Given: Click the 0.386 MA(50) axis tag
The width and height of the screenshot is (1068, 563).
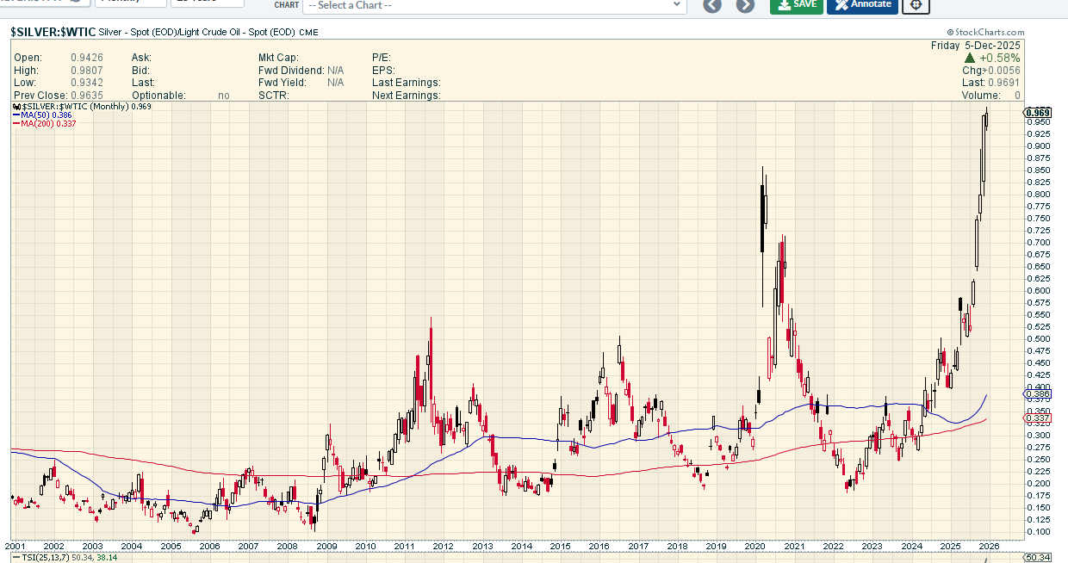Looking at the screenshot, I should click(x=1038, y=393).
